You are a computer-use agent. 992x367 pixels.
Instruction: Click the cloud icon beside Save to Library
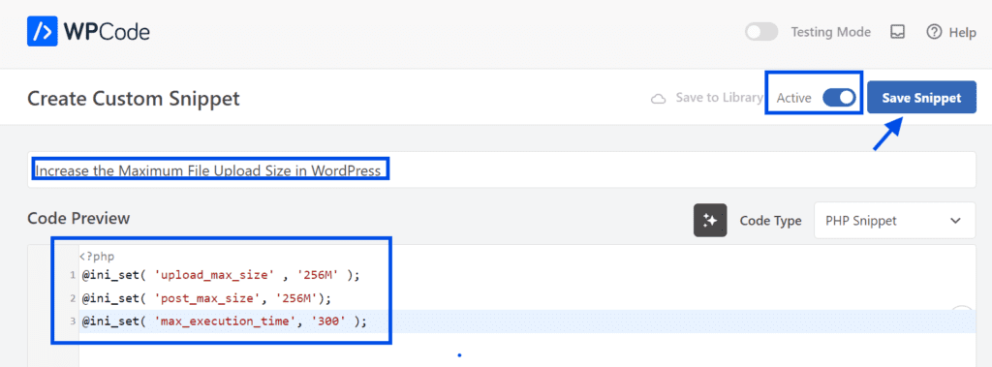tap(659, 99)
